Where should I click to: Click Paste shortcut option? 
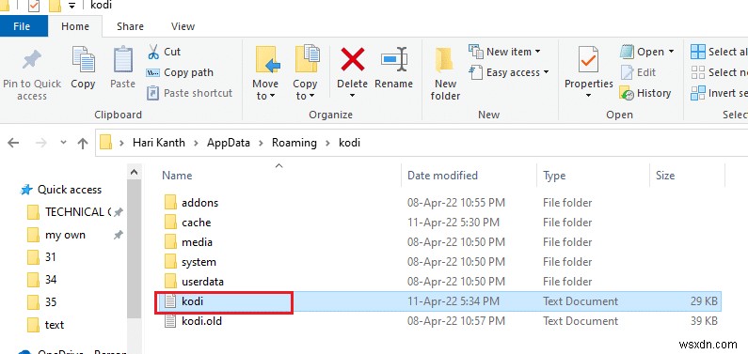point(189,93)
